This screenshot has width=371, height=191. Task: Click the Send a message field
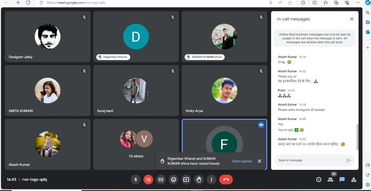click(x=310, y=160)
